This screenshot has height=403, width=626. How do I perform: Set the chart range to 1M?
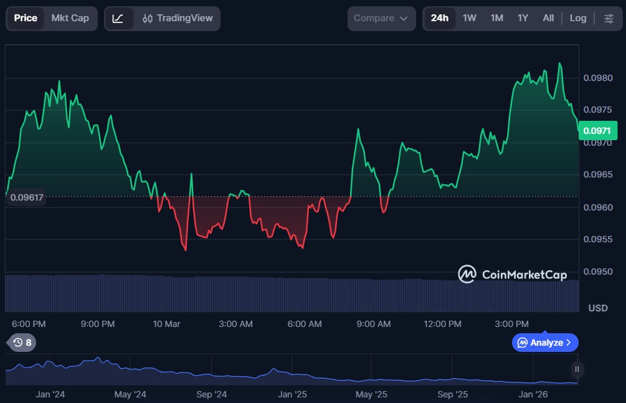tap(496, 19)
